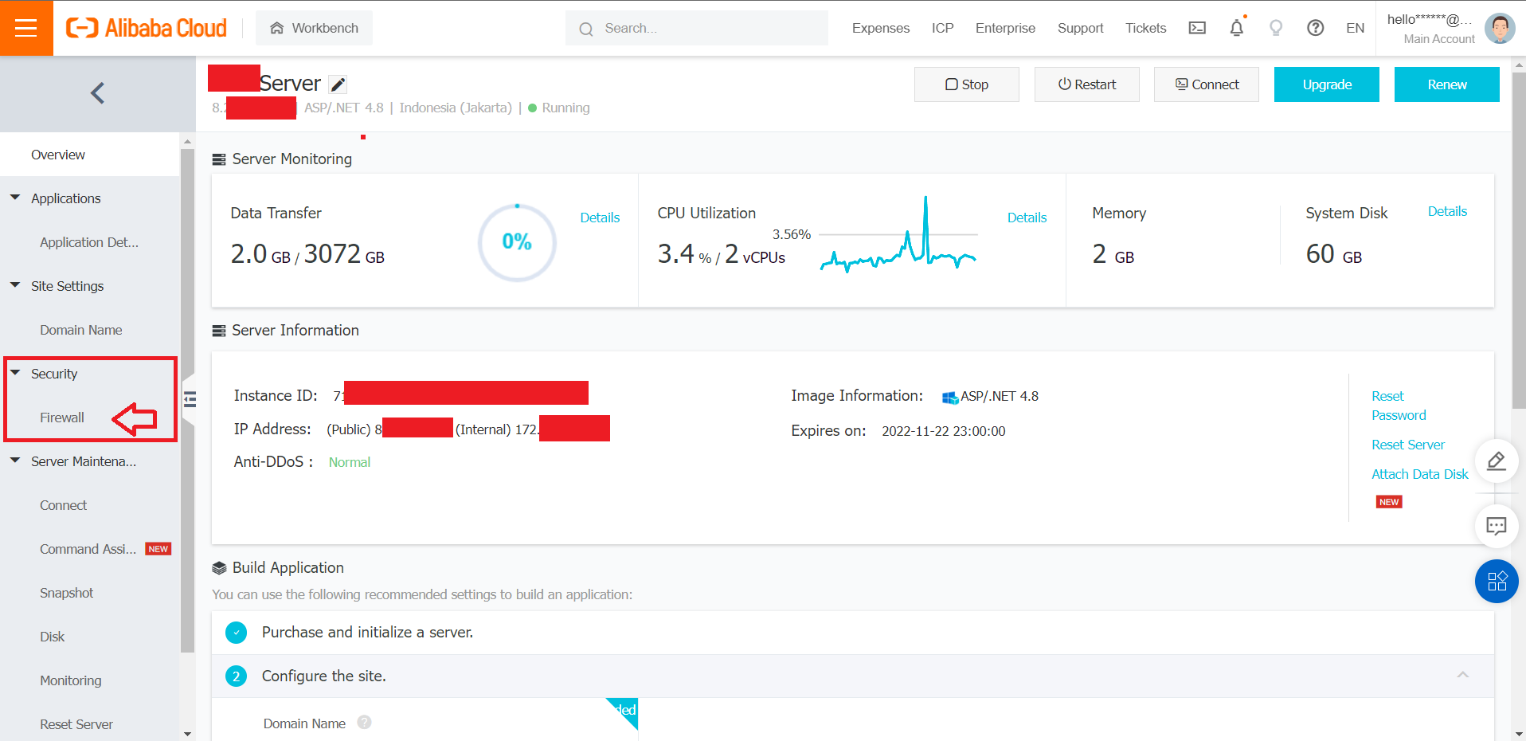Click the Renew button
1526x741 pixels.
(1446, 84)
